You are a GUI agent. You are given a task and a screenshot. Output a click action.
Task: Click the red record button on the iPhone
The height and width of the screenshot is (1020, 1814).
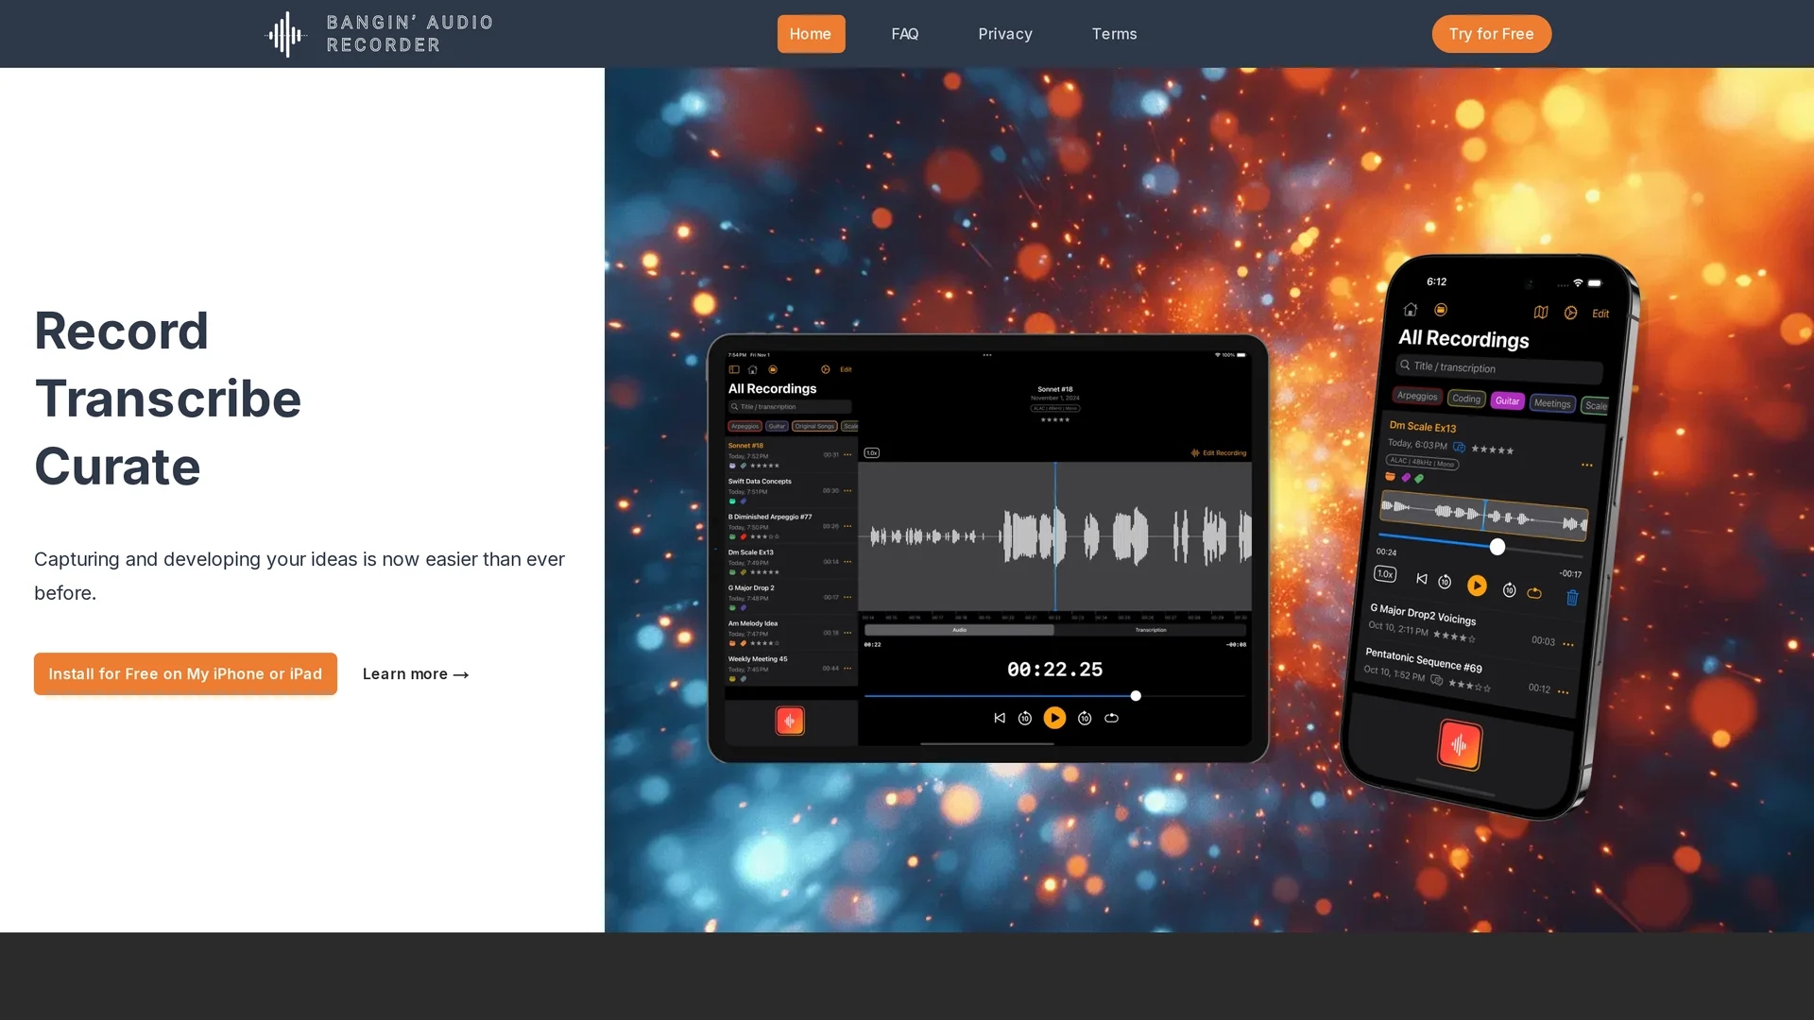click(x=1460, y=744)
